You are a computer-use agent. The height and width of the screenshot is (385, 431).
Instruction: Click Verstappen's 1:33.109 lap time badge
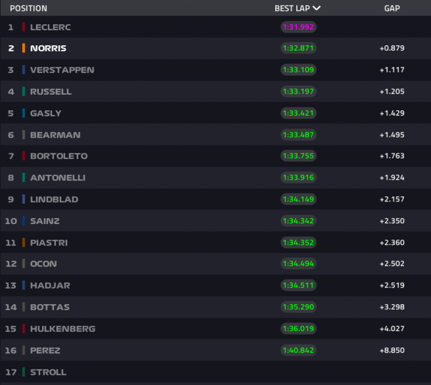pos(298,70)
